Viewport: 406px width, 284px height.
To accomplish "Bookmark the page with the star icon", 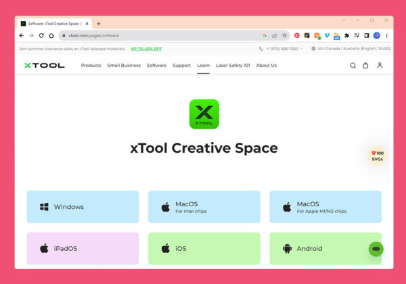I will tap(285, 35).
